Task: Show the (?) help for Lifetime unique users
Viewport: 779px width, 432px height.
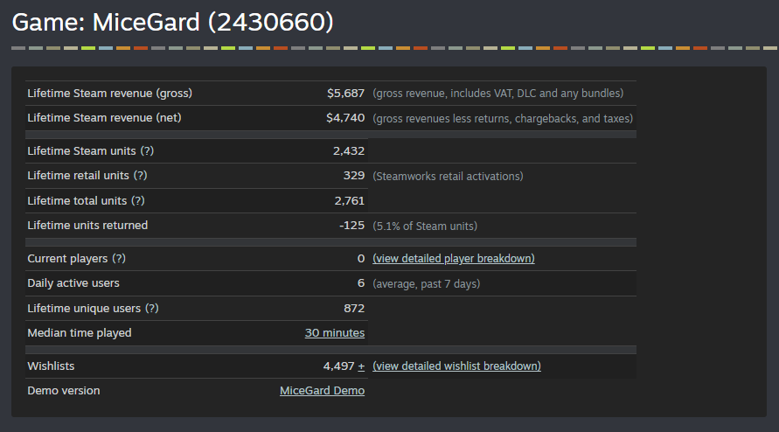Action: [151, 308]
